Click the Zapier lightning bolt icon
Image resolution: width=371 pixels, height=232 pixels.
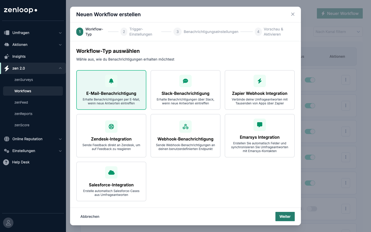260,81
